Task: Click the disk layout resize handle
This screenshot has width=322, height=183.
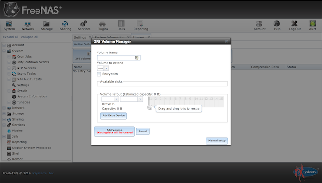Action: (x=150, y=107)
